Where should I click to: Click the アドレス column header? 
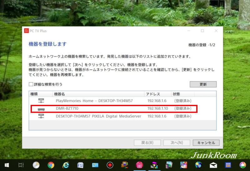158,94
